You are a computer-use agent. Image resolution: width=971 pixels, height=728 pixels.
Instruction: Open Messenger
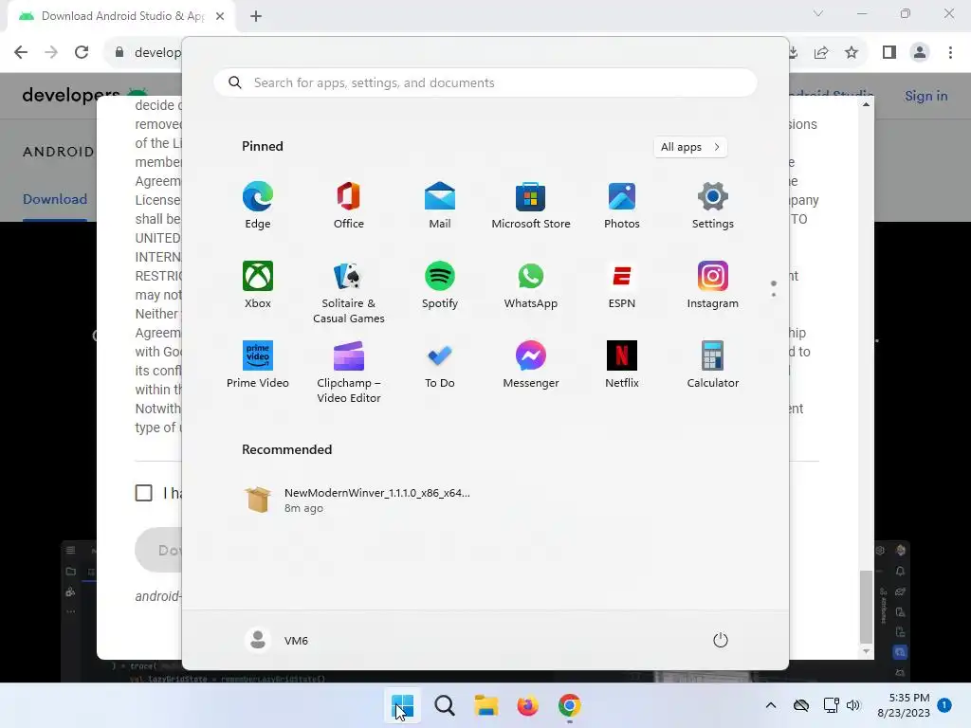click(531, 365)
